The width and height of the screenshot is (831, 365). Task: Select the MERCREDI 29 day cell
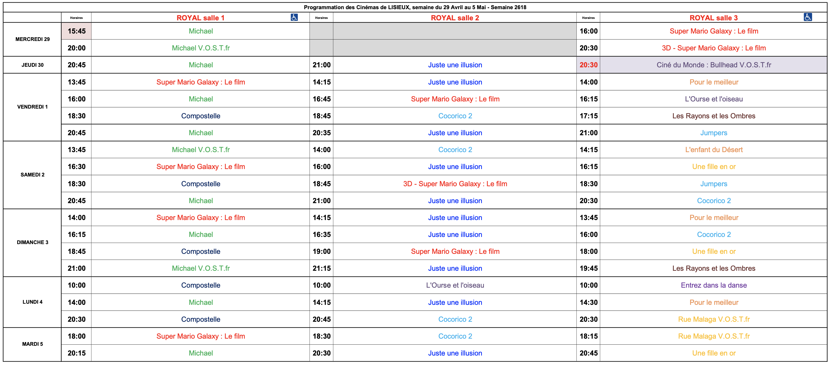32,39
